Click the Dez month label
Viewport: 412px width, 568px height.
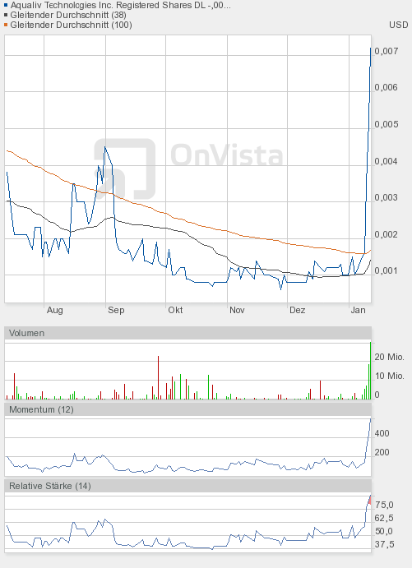tap(297, 310)
